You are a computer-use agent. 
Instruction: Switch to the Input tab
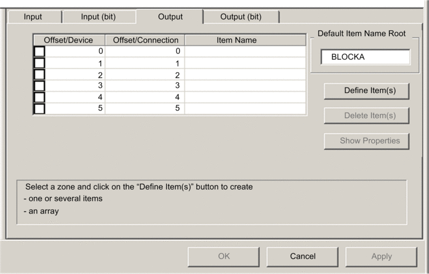click(x=33, y=17)
